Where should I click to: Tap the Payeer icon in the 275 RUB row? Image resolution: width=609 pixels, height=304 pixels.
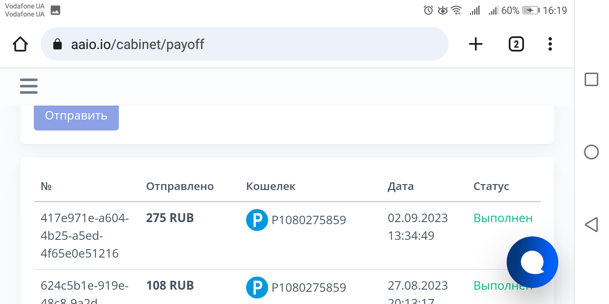click(x=257, y=220)
